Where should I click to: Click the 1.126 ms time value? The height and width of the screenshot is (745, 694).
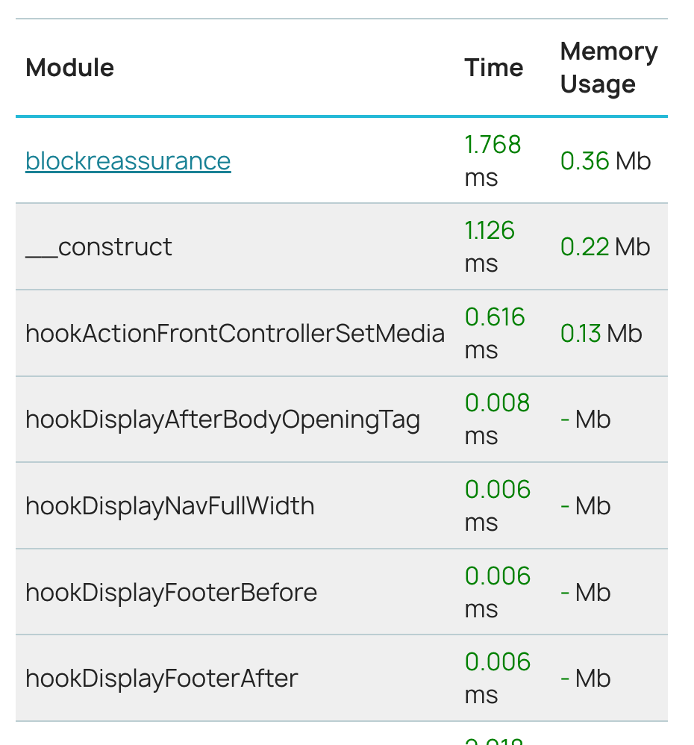point(490,246)
